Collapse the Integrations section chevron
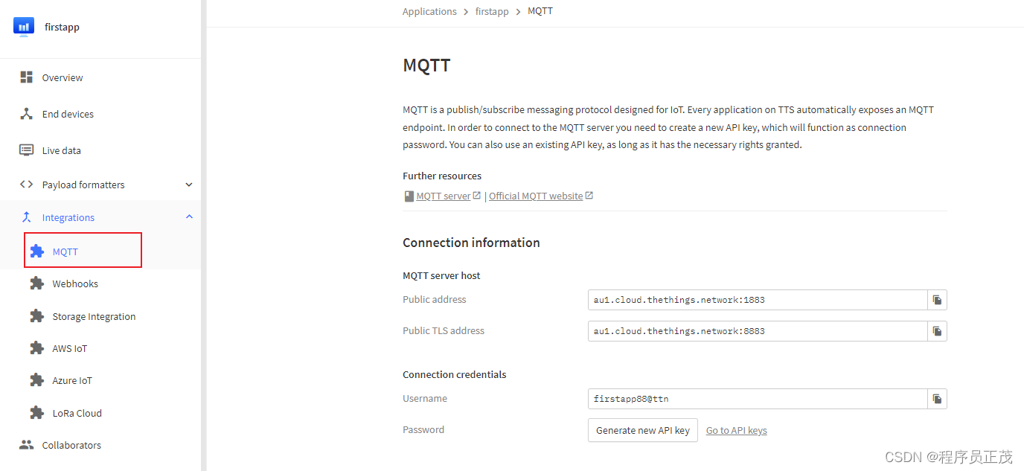 [189, 217]
